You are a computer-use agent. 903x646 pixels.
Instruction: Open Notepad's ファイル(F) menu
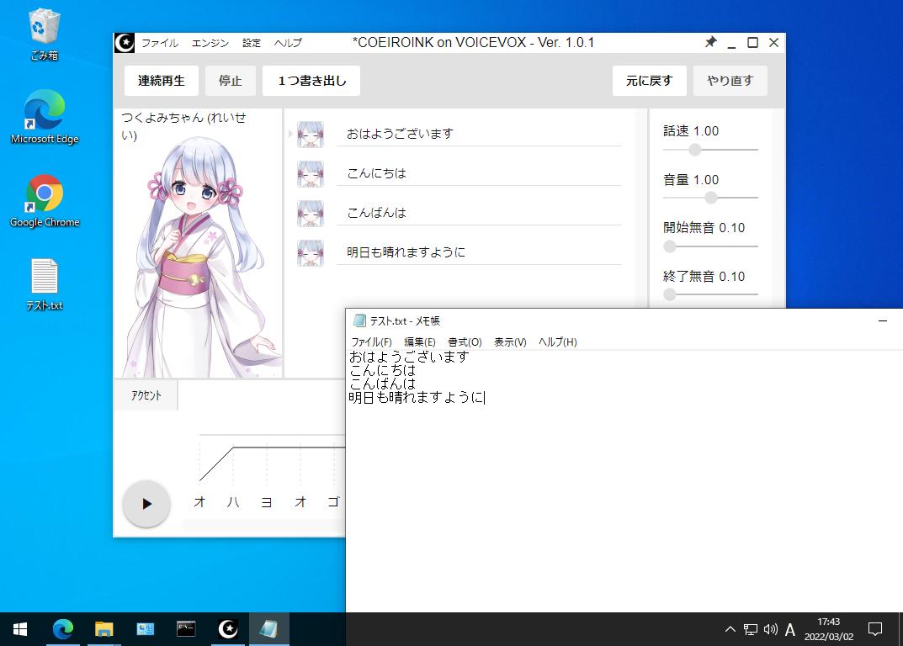[x=371, y=342]
